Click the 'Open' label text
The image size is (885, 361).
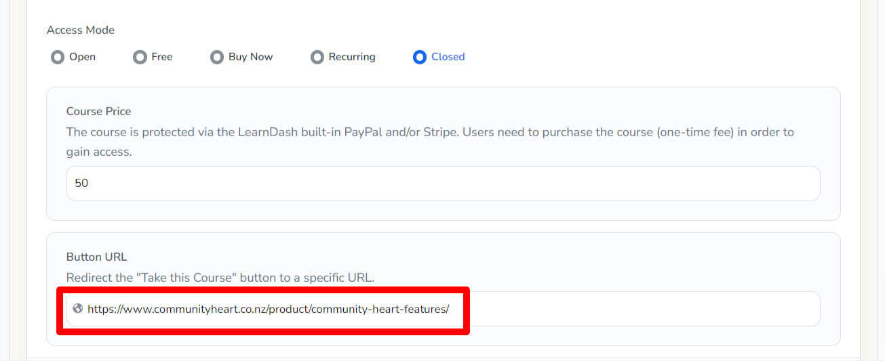point(82,57)
